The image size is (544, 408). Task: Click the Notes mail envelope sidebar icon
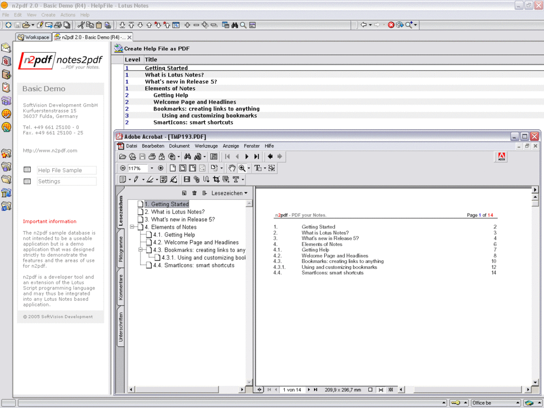coord(6,48)
